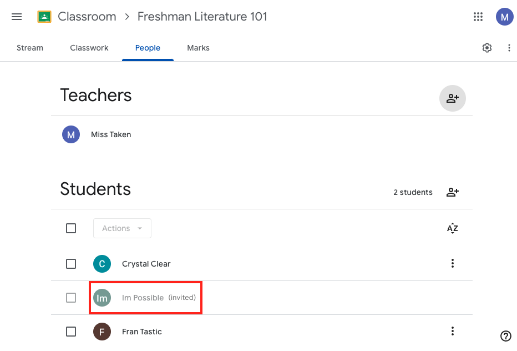The image size is (517, 351).
Task: Open more options for Fran Tastic
Action: [x=453, y=331]
